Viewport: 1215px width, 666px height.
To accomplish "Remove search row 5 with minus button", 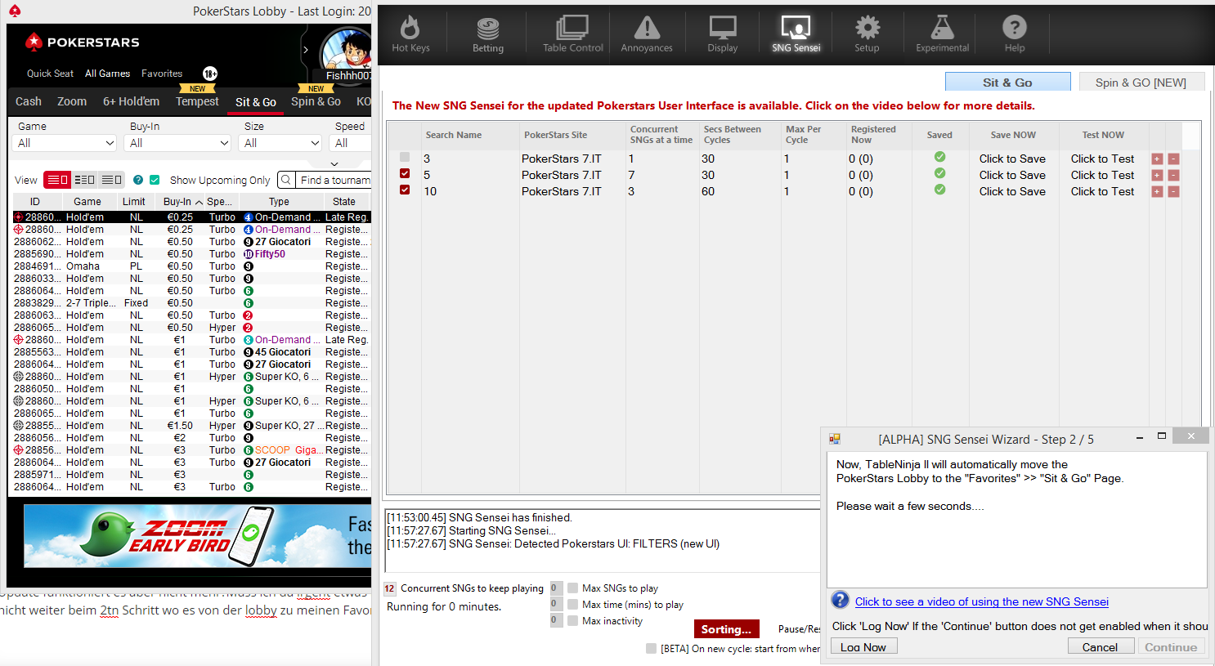I will (1173, 175).
